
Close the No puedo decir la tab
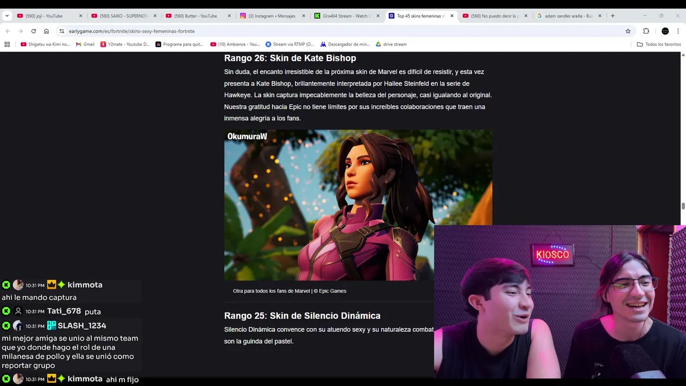(526, 16)
